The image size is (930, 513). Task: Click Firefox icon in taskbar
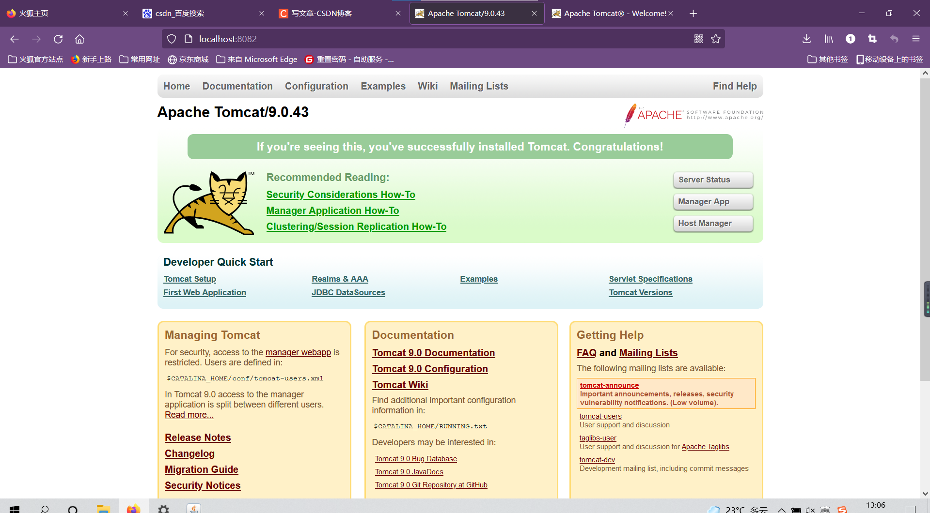pyautogui.click(x=133, y=509)
